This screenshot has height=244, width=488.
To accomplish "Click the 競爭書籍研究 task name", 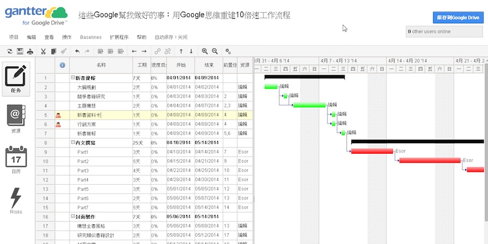I will 91,97.
